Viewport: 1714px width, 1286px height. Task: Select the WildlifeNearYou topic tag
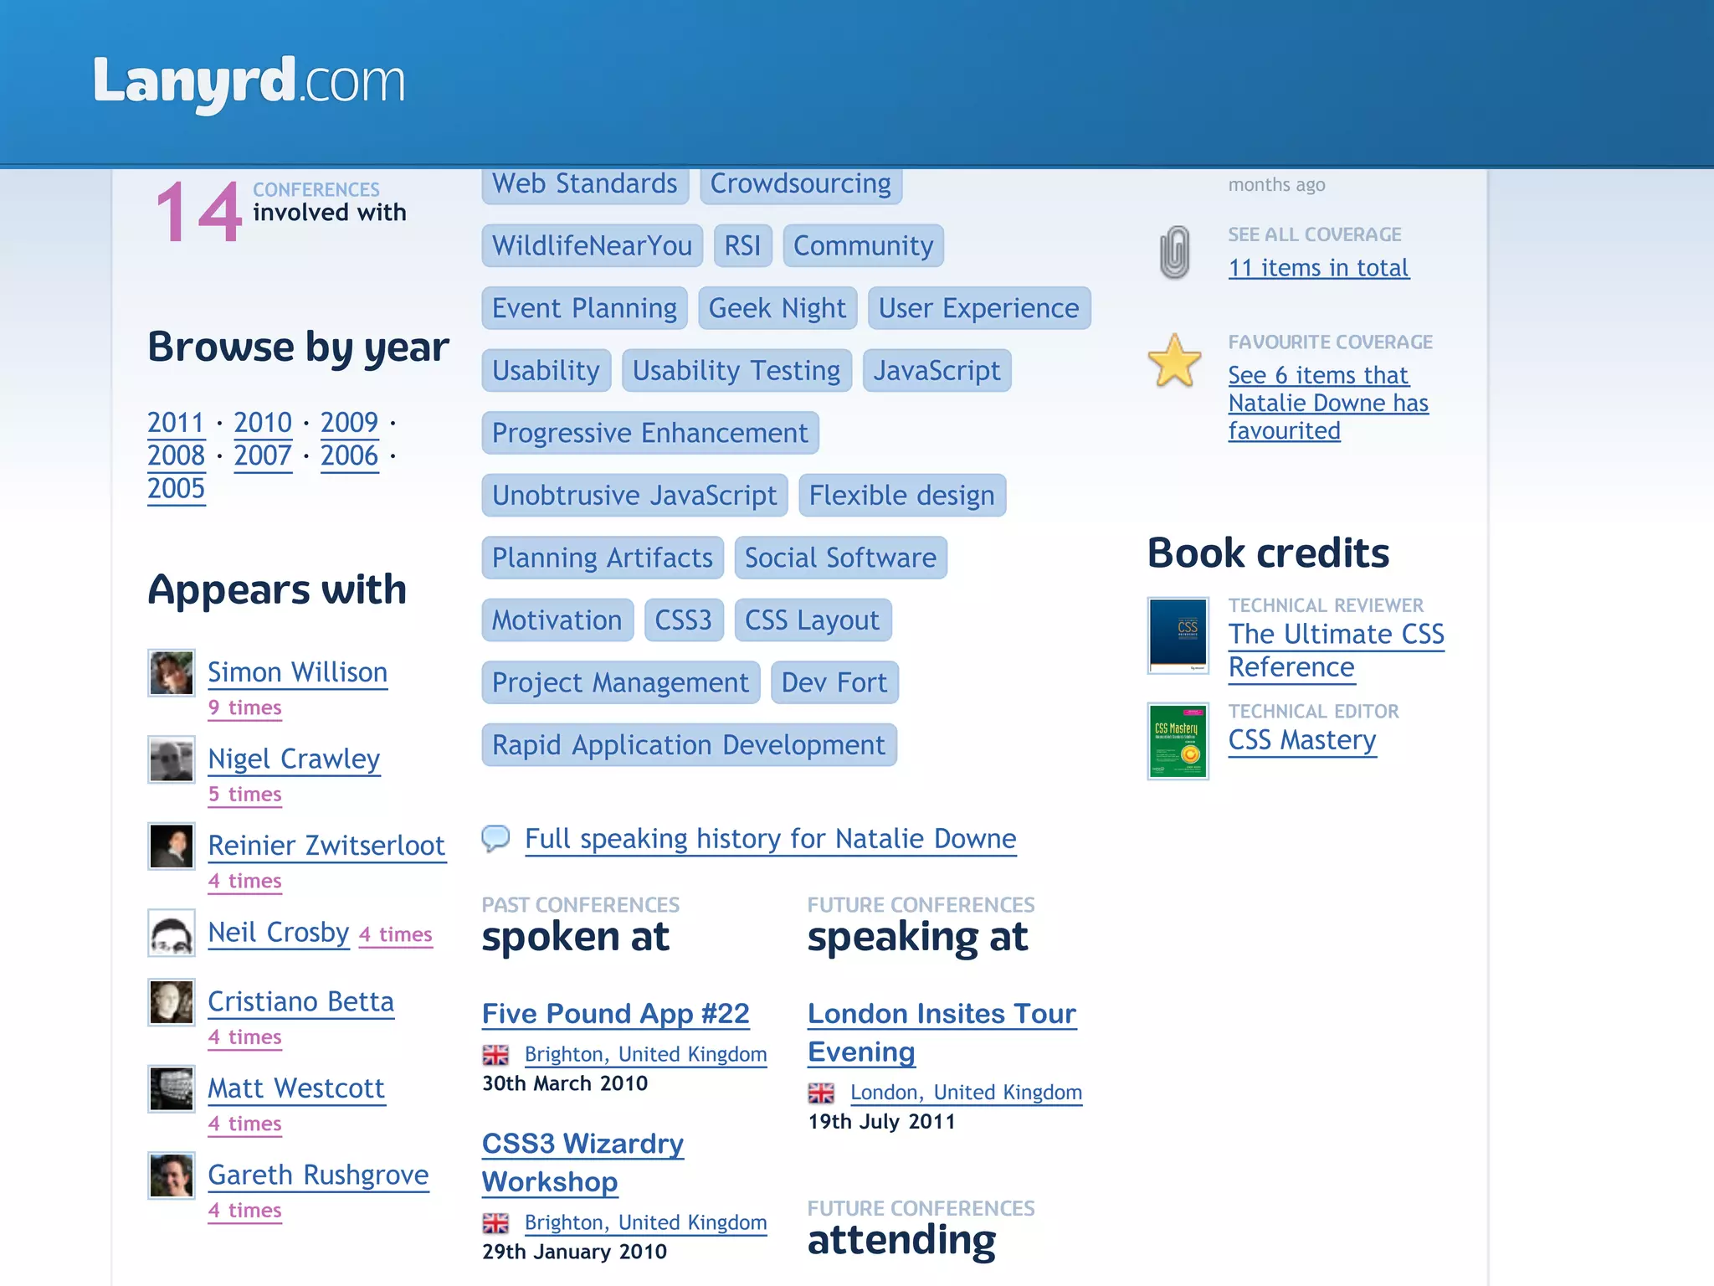pyautogui.click(x=593, y=245)
